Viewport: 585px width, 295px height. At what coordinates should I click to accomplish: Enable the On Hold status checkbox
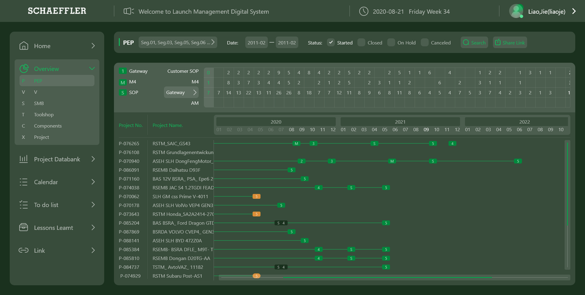point(391,42)
